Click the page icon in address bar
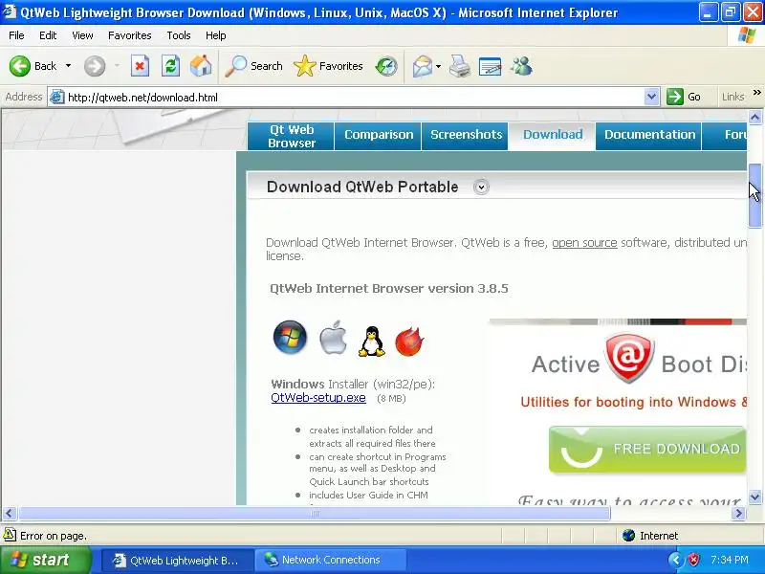This screenshot has width=765, height=574. (x=57, y=97)
